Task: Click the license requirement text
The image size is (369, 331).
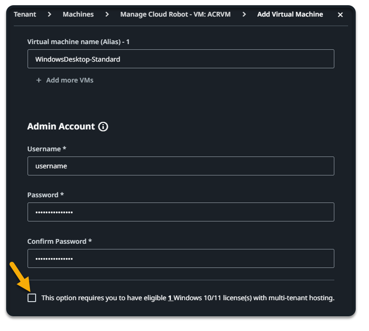Action: pyautogui.click(x=188, y=298)
